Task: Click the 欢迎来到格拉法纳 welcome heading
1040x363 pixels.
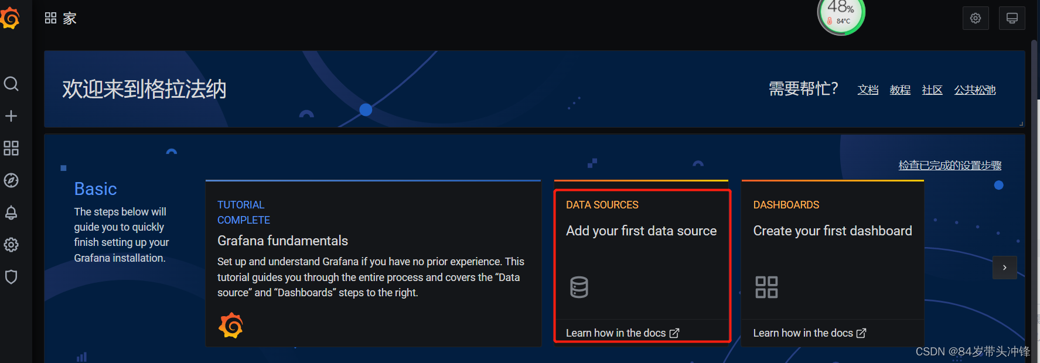Action: [144, 89]
